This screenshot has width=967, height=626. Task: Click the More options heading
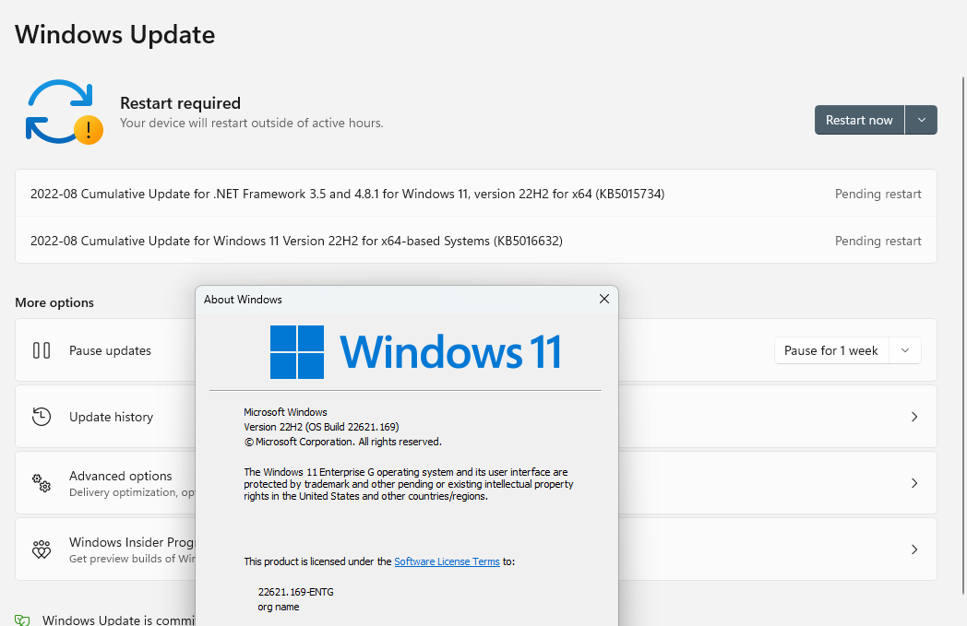coord(54,302)
